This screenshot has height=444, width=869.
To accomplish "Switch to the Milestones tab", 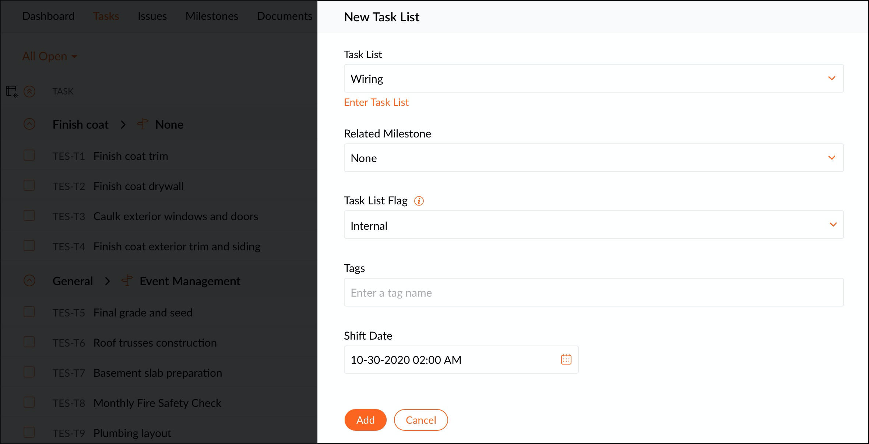I will point(212,16).
